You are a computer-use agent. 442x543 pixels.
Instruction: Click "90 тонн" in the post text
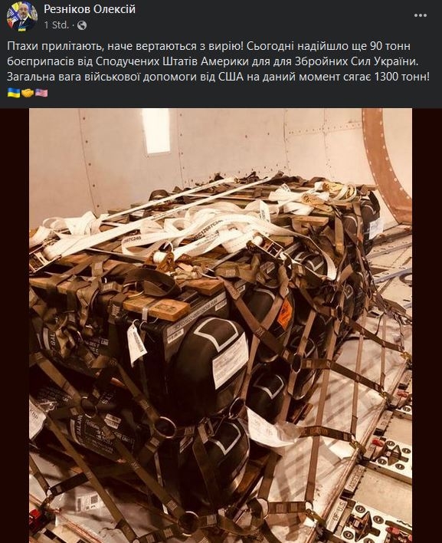pos(390,46)
